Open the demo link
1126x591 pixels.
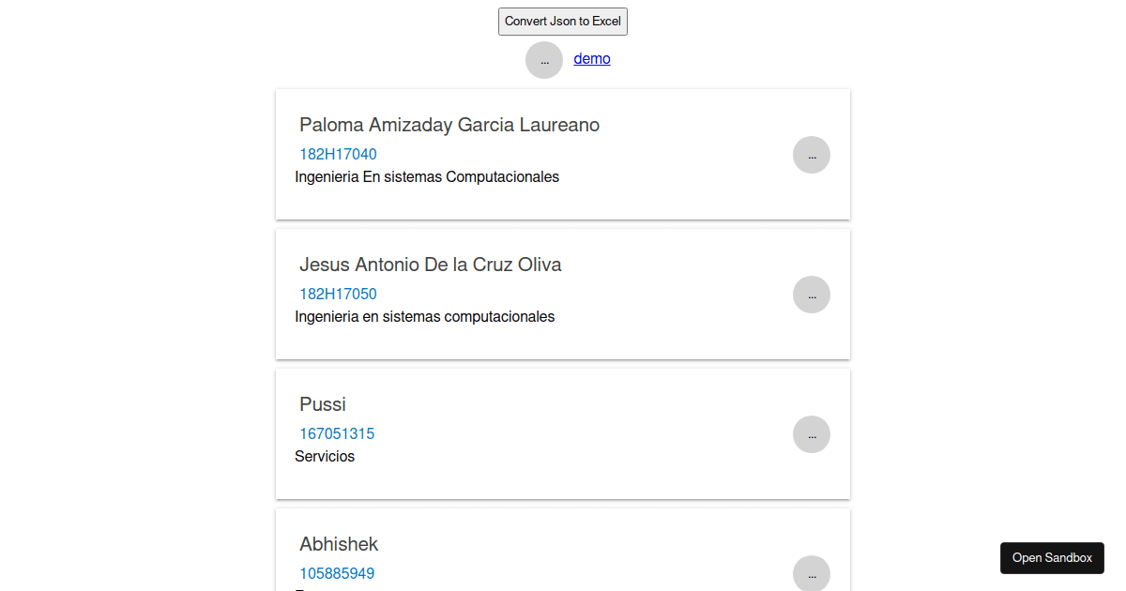(592, 59)
